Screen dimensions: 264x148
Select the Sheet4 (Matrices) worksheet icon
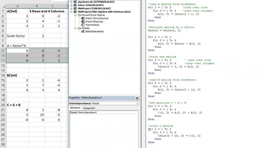[83, 22]
